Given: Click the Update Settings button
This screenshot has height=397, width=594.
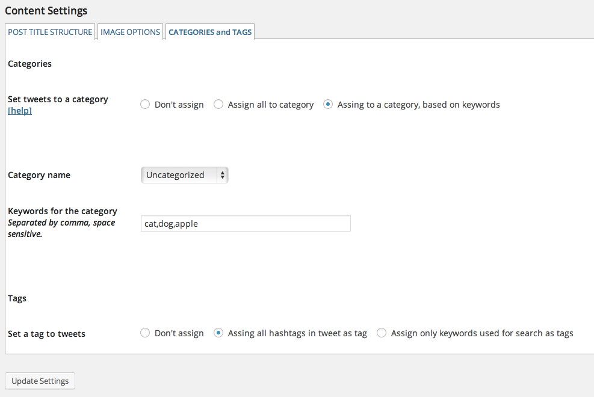Looking at the screenshot, I should pyautogui.click(x=40, y=381).
